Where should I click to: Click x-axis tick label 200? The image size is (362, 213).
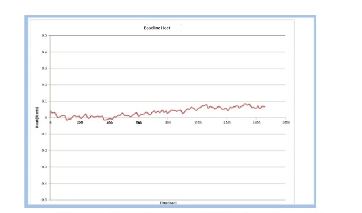80,123
